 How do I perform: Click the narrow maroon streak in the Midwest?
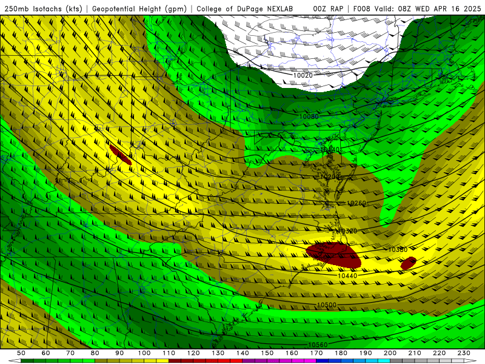click(121, 155)
